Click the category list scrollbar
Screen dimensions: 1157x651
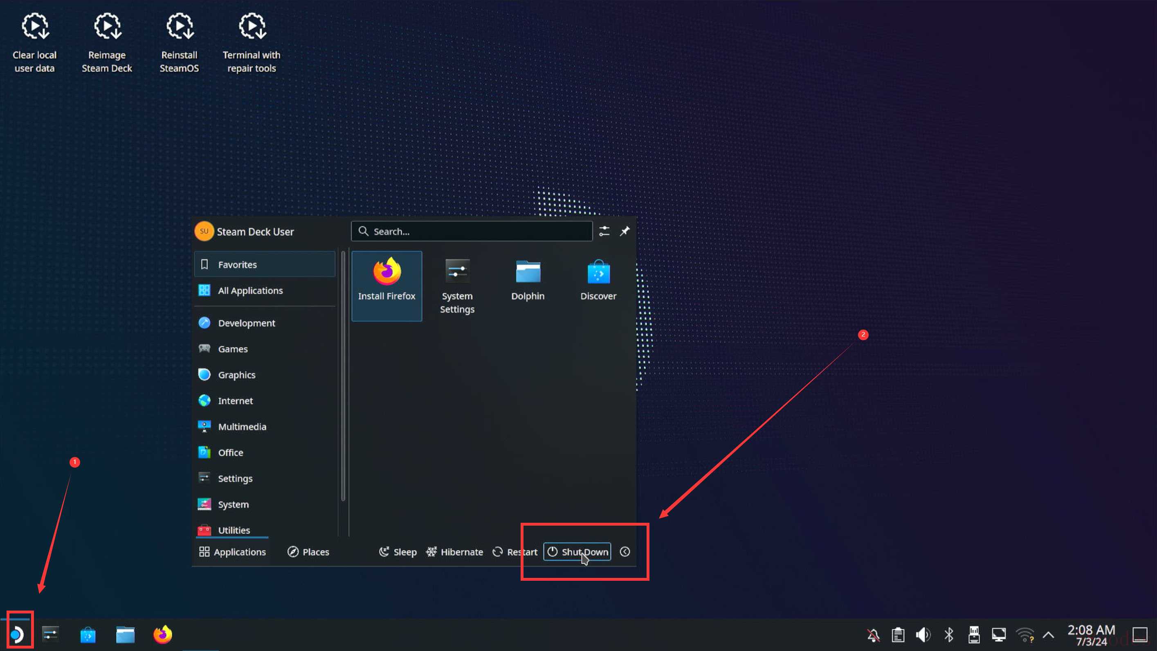[343, 376]
